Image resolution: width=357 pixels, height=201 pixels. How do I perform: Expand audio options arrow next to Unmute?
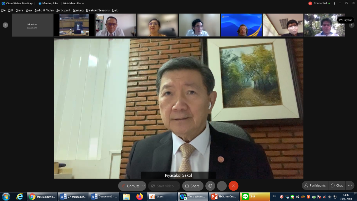144,186
